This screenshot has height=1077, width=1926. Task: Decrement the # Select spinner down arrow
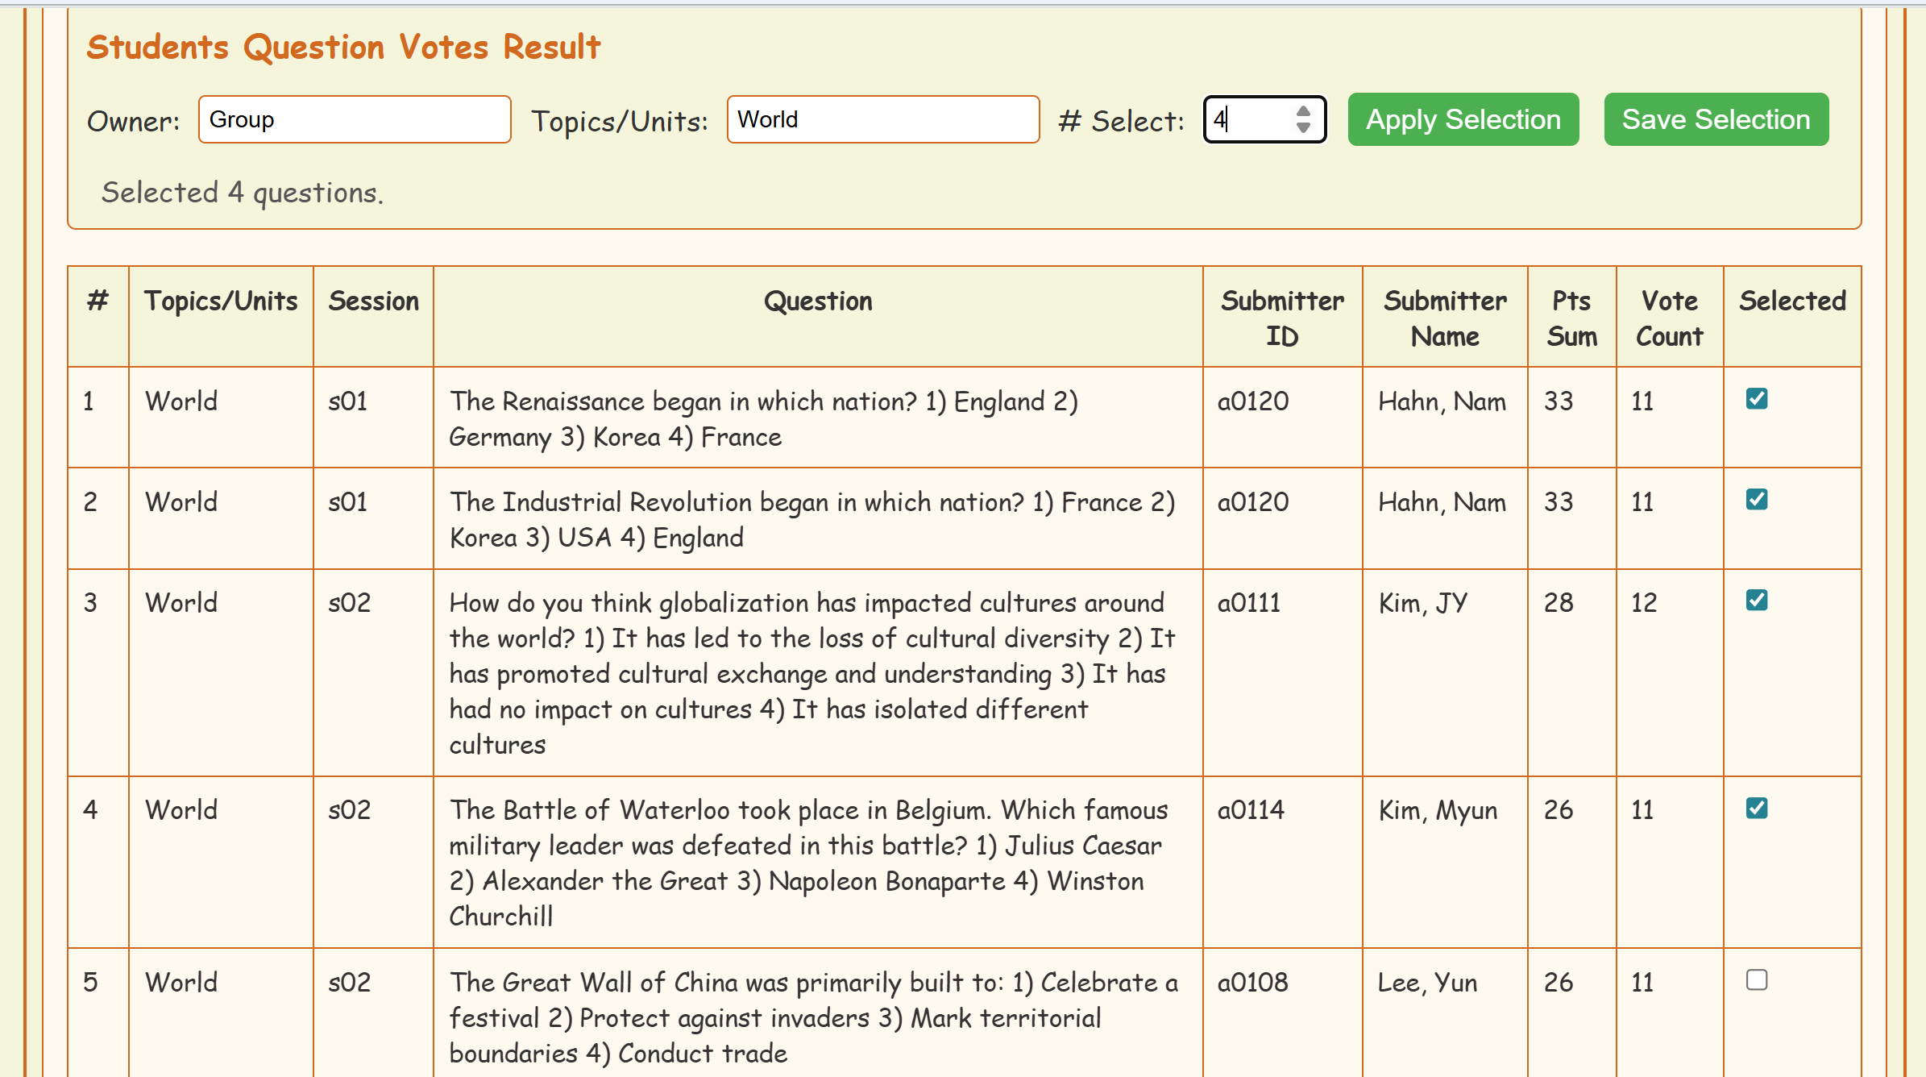pos(1303,127)
